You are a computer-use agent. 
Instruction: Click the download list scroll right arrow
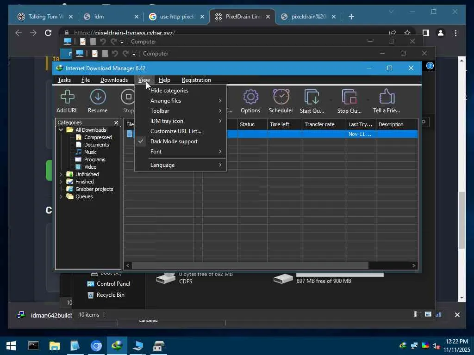(x=413, y=266)
